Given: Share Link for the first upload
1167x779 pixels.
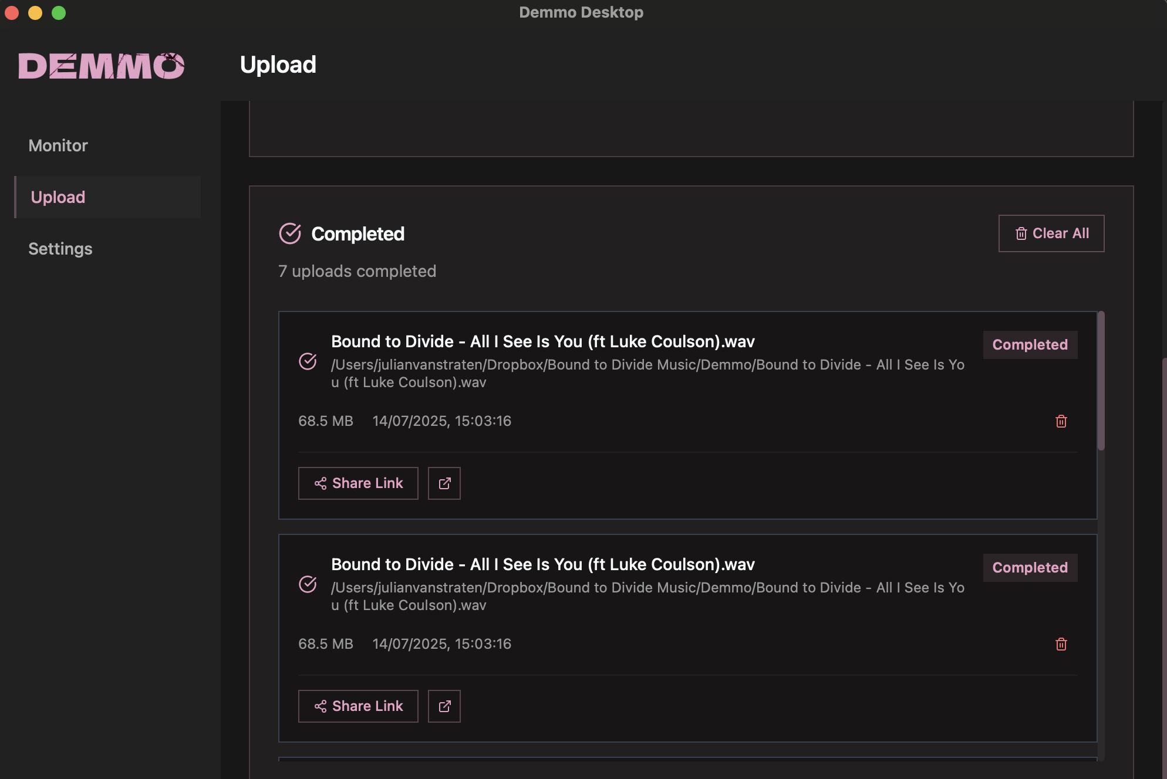Looking at the screenshot, I should [358, 483].
